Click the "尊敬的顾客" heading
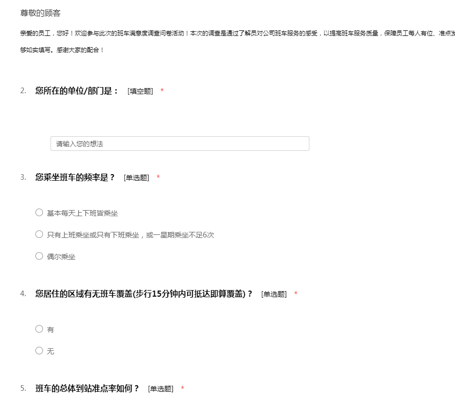The image size is (455, 405). pos(40,13)
